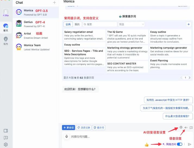This screenshot has height=148, width=194.
Task: Toggle the 网络访问 web access switch
Action: [180, 144]
